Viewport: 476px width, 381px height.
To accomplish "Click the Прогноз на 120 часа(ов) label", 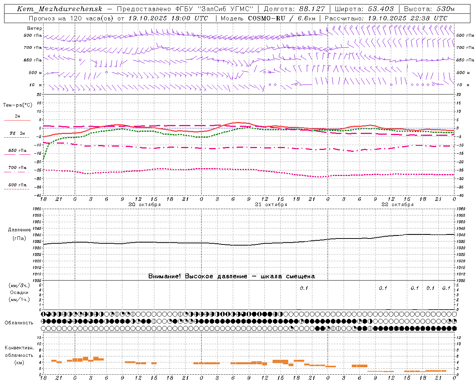I will tap(71, 18).
